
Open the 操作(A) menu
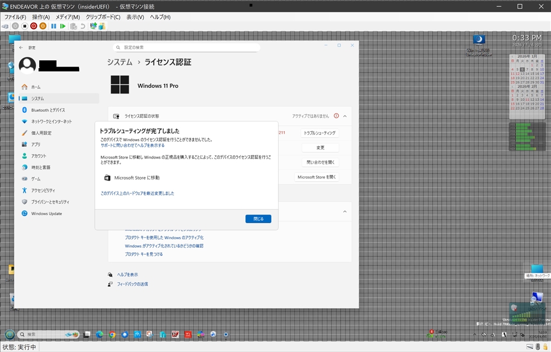[41, 17]
